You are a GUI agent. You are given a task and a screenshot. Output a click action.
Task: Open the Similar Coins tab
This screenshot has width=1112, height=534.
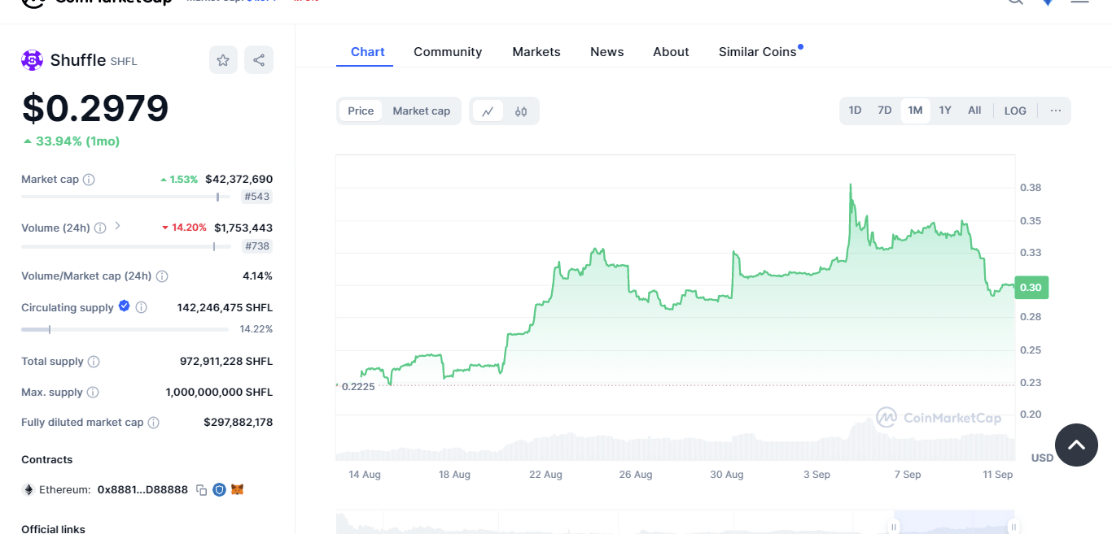point(758,52)
